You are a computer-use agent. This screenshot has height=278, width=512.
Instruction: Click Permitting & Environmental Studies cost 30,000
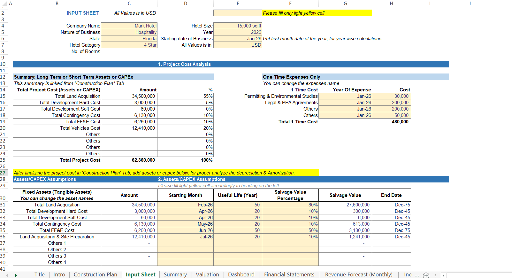[x=391, y=96]
